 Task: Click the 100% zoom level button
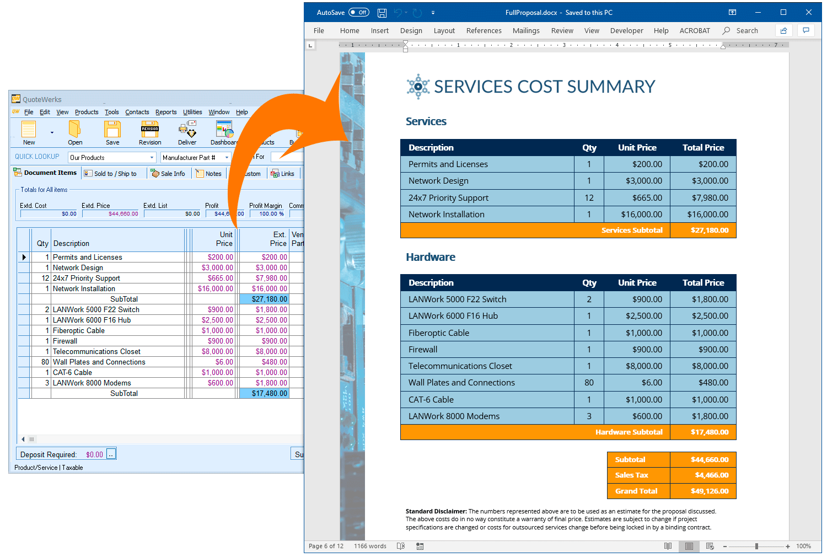[x=803, y=546]
